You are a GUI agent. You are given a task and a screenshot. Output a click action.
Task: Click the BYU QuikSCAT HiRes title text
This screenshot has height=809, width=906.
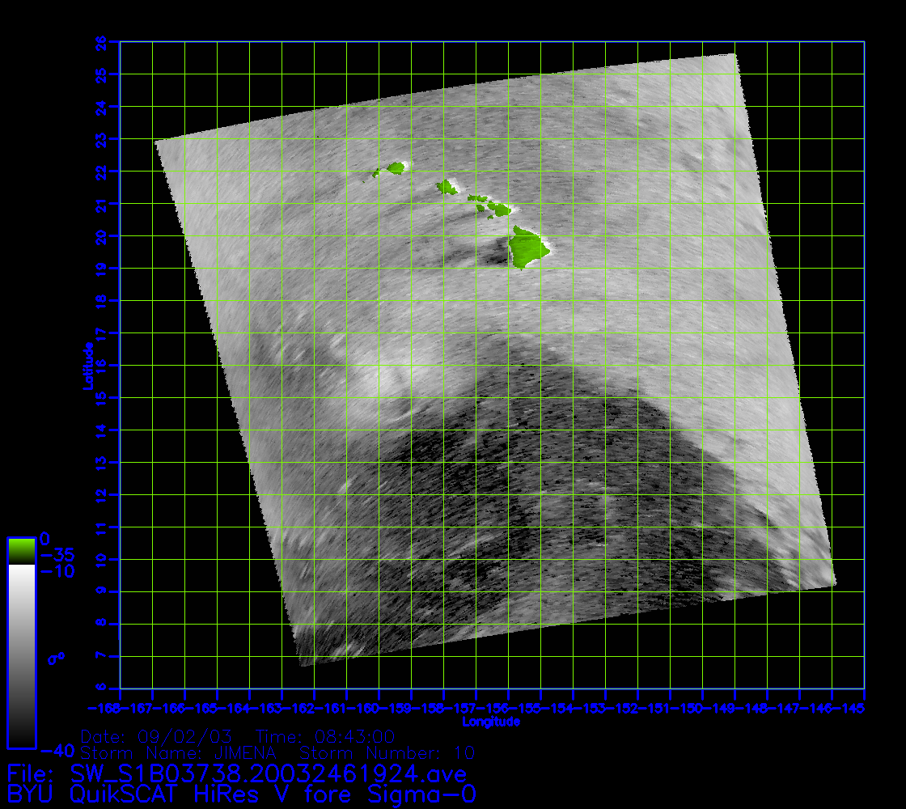(x=241, y=794)
